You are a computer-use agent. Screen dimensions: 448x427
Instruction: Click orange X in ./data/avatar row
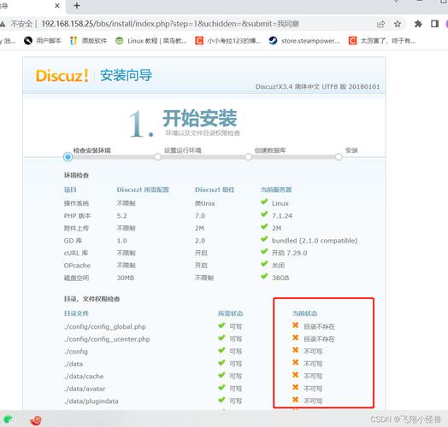(296, 387)
